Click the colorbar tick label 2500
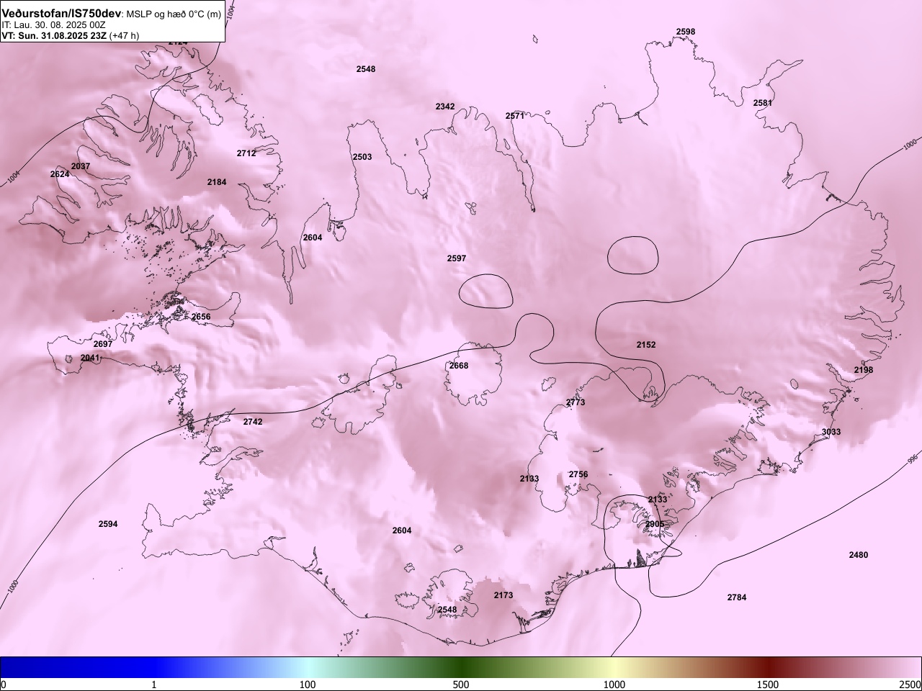Image resolution: width=922 pixels, height=691 pixels. click(910, 684)
